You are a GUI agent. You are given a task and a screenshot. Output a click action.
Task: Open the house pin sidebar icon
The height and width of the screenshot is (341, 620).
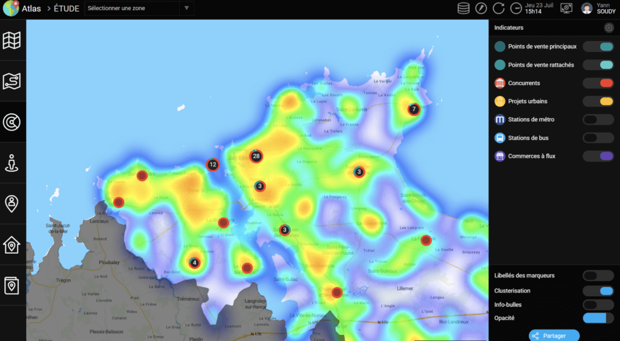click(12, 245)
